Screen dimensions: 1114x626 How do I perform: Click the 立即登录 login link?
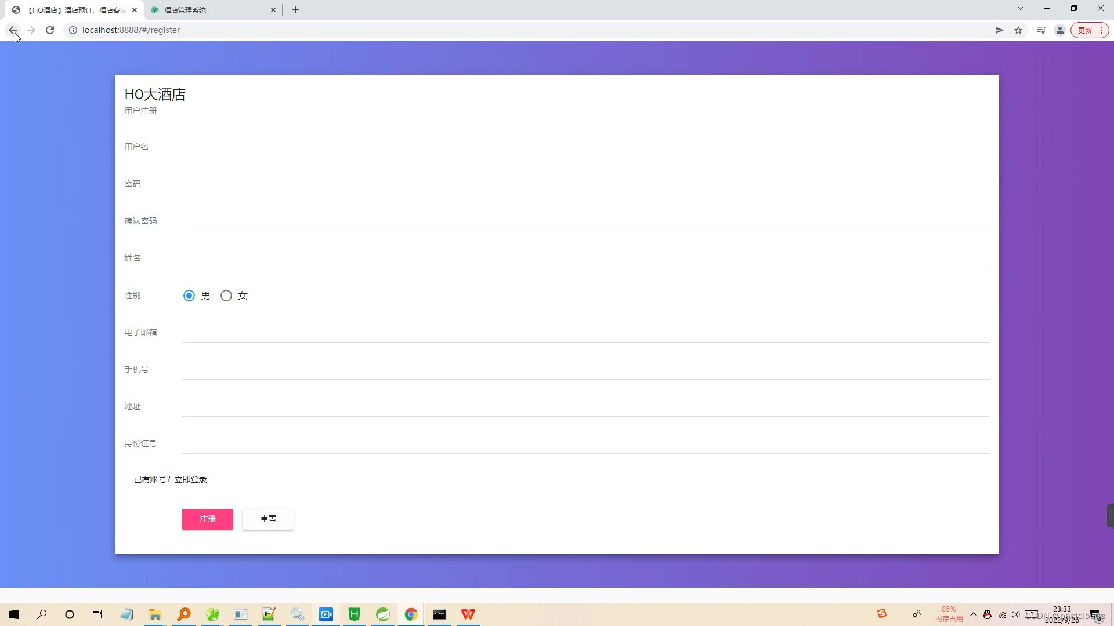(x=190, y=479)
